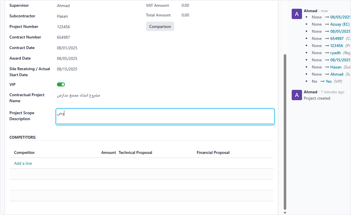This screenshot has height=215, width=351.
Task: Click the Supervisor field label
Action: 19,6
